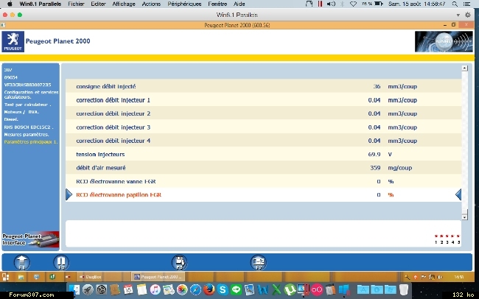This screenshot has height=299, width=479.
Task: Open the Actions menu
Action: pyautogui.click(x=151, y=4)
